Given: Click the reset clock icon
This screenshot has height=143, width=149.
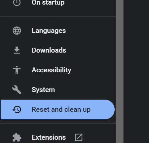Looking at the screenshot, I should coord(17,109).
